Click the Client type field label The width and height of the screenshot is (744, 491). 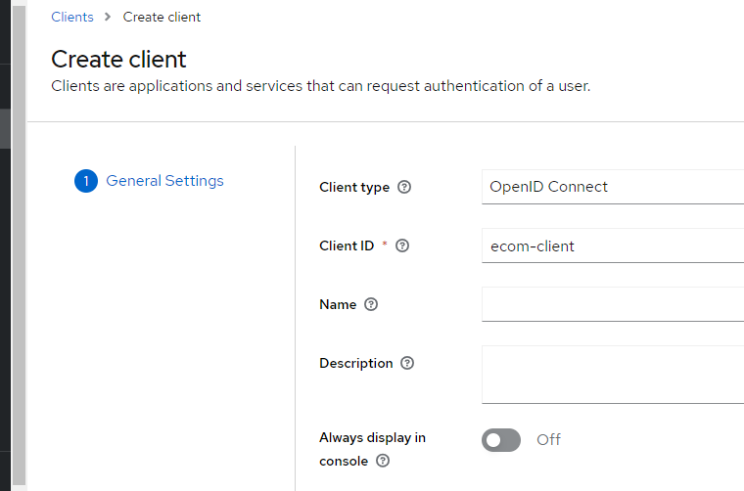(354, 187)
